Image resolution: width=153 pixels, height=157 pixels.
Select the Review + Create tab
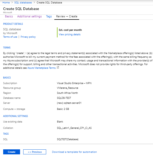[x=67, y=16]
